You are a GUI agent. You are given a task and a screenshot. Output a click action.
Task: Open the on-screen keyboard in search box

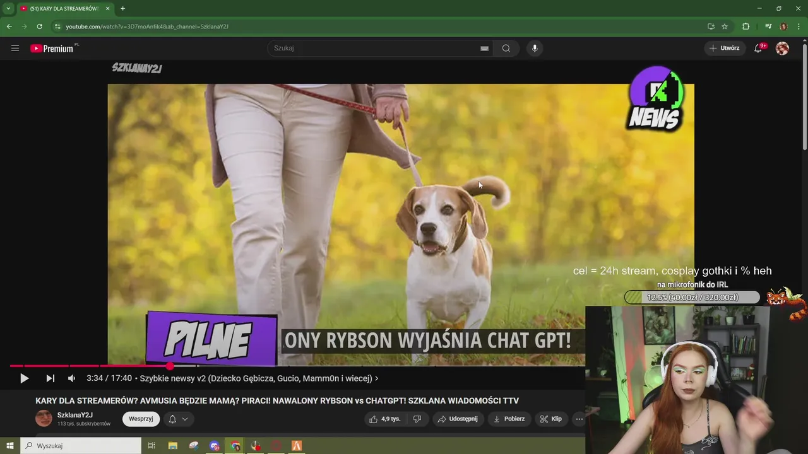coord(484,49)
